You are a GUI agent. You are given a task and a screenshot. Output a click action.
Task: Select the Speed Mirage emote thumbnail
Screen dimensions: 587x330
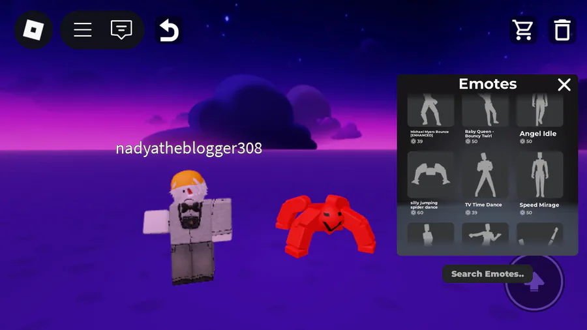(540, 175)
